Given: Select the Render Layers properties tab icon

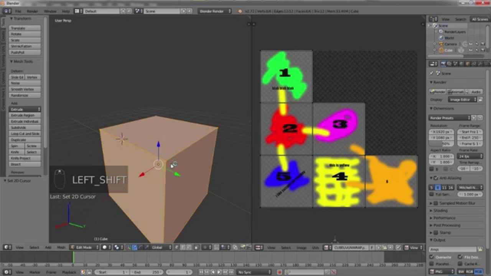Looking at the screenshot, I should click(x=449, y=64).
